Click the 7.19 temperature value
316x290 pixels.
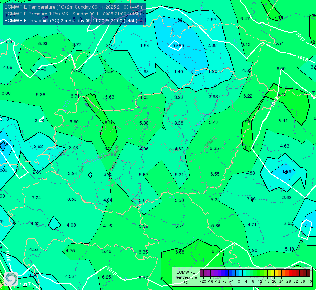coord(279,17)
